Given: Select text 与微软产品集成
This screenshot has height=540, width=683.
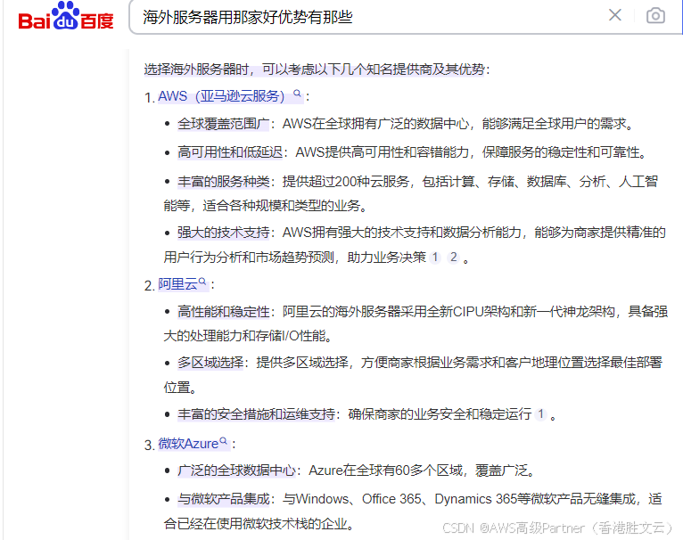Looking at the screenshot, I should (x=224, y=499).
